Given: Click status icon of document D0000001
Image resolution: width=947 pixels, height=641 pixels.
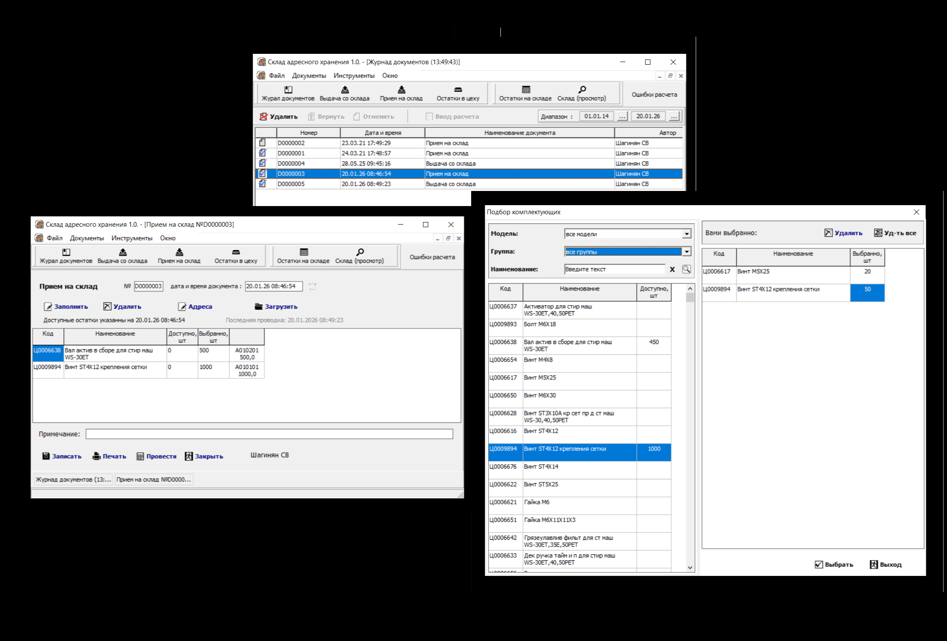Looking at the screenshot, I should (x=263, y=153).
